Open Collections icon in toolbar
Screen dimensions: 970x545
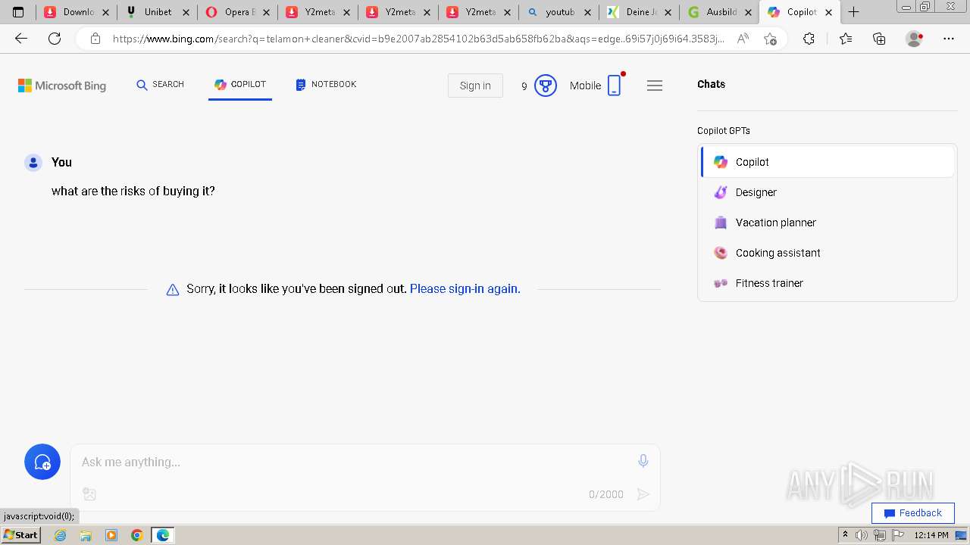coord(879,39)
